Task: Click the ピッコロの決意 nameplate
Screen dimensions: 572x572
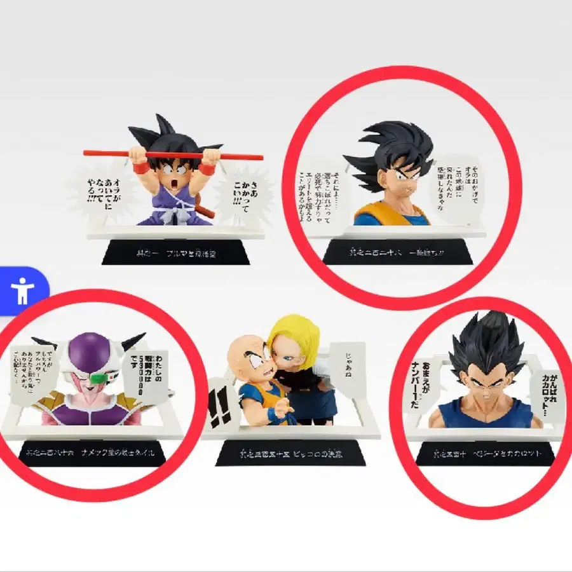Action: 290,454
